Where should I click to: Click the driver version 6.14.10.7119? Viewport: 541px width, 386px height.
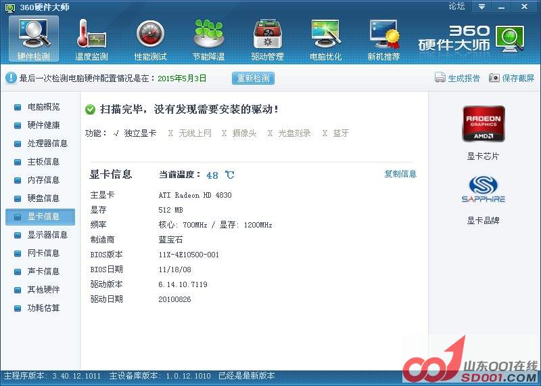tap(183, 284)
